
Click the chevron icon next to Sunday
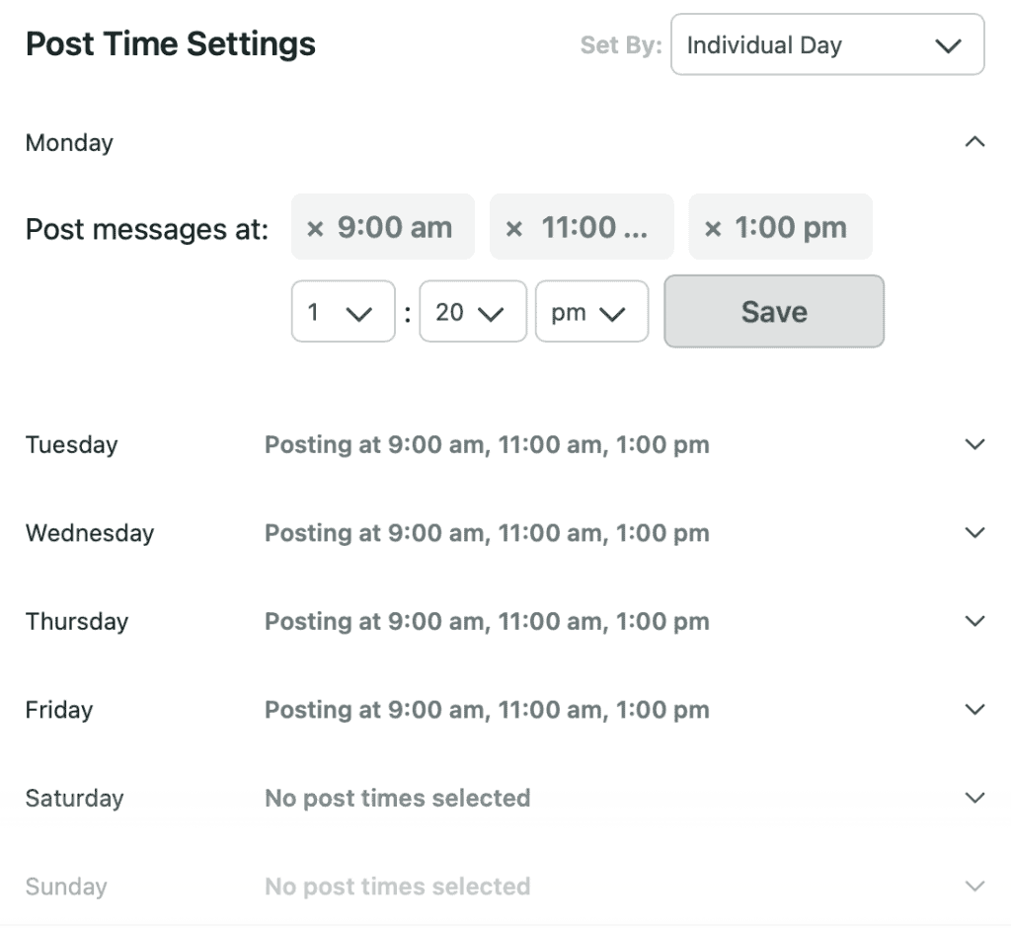(974, 886)
